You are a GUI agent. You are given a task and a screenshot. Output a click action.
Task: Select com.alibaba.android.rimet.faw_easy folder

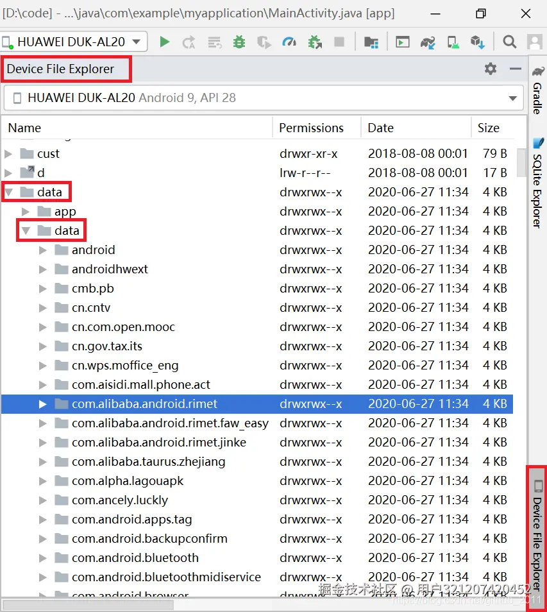coord(257,423)
